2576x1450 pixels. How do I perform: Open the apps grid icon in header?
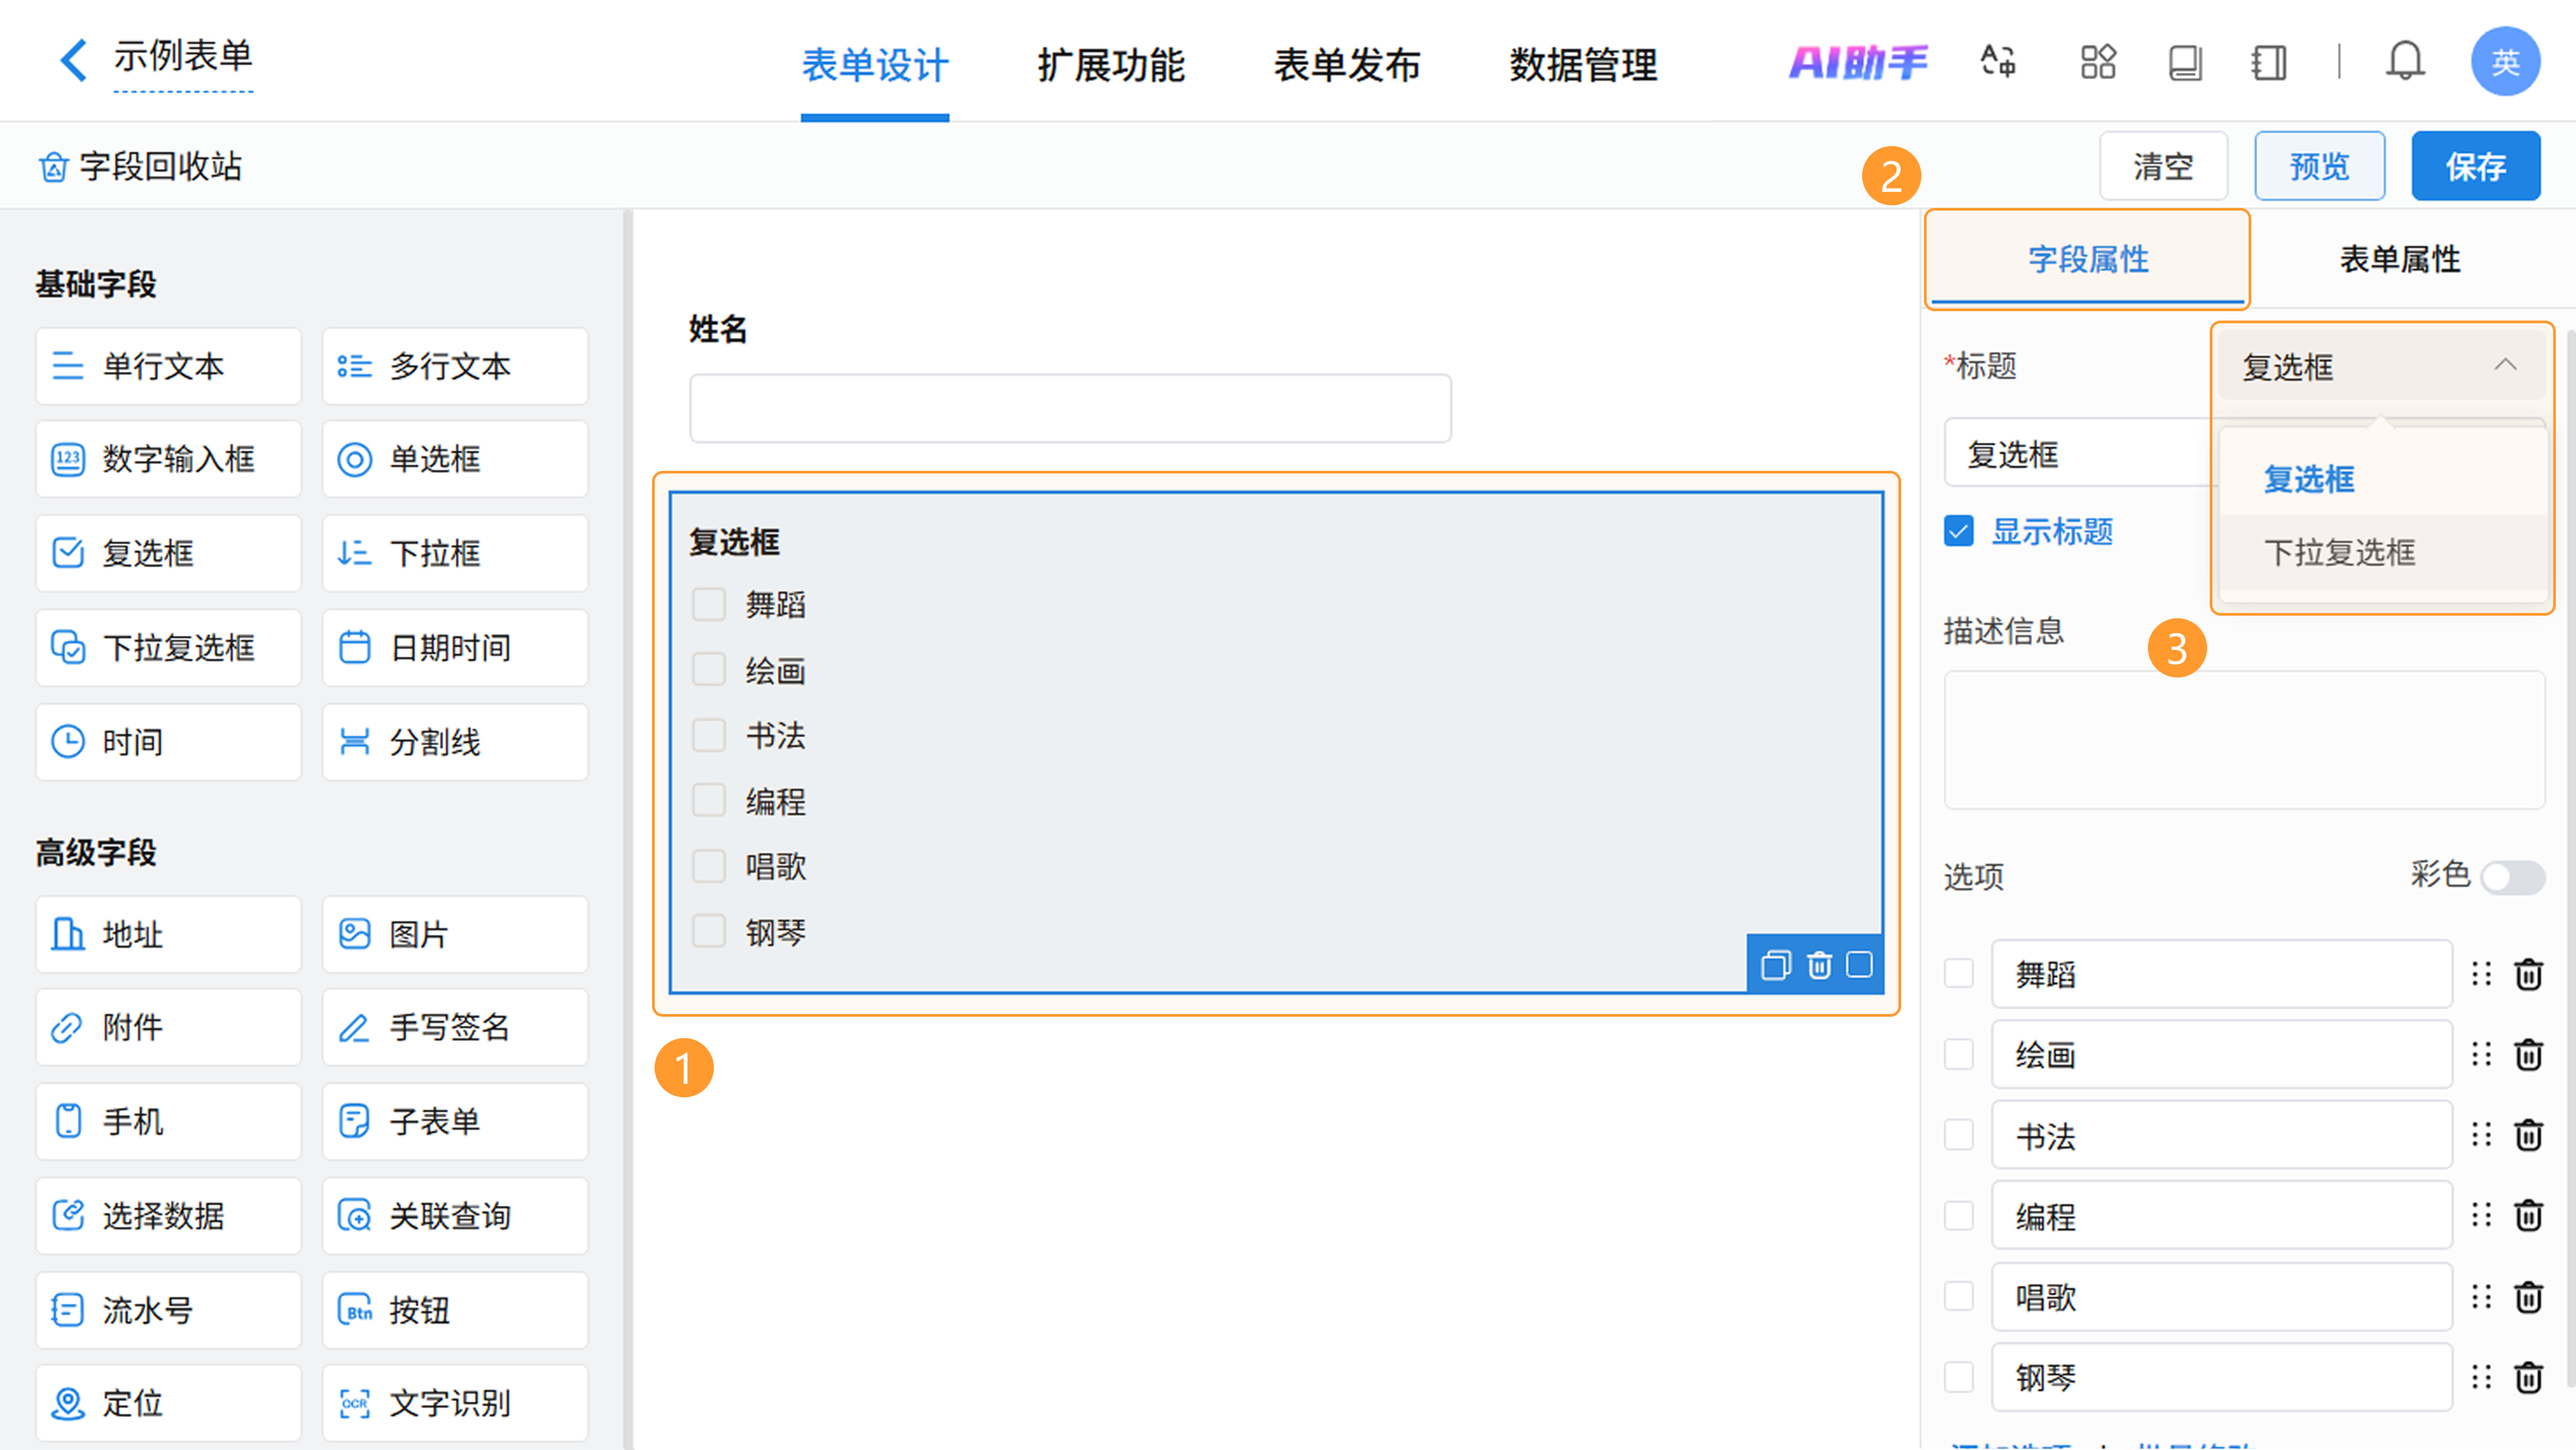point(2097,62)
